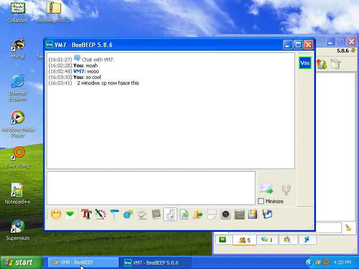Expand hidden tray icons arrow
The width and height of the screenshot is (359, 269).
309,262
